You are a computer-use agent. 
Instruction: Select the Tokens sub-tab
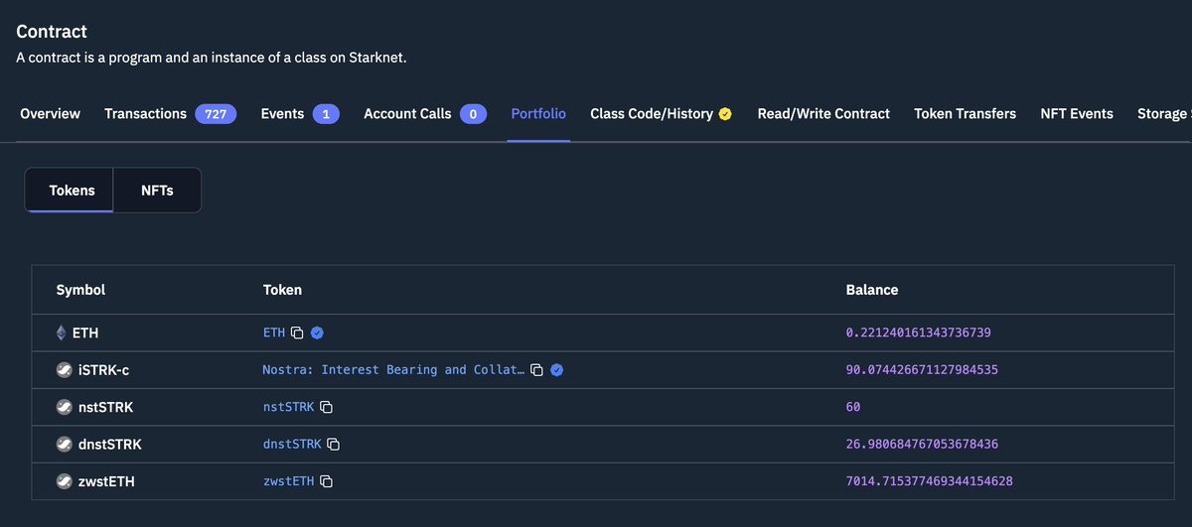click(x=72, y=190)
